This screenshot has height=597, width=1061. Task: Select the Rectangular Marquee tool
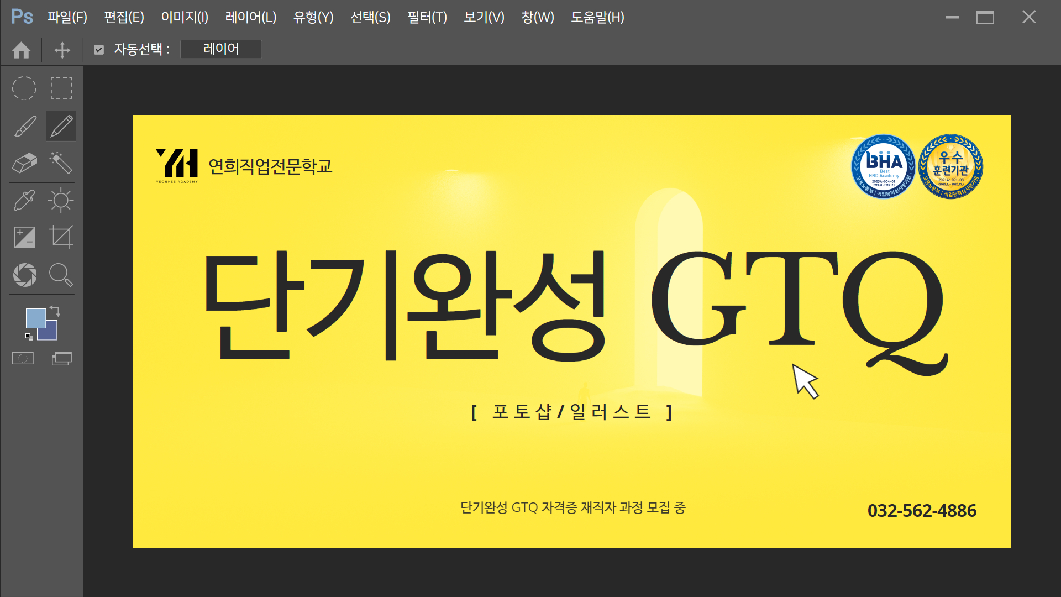61,88
